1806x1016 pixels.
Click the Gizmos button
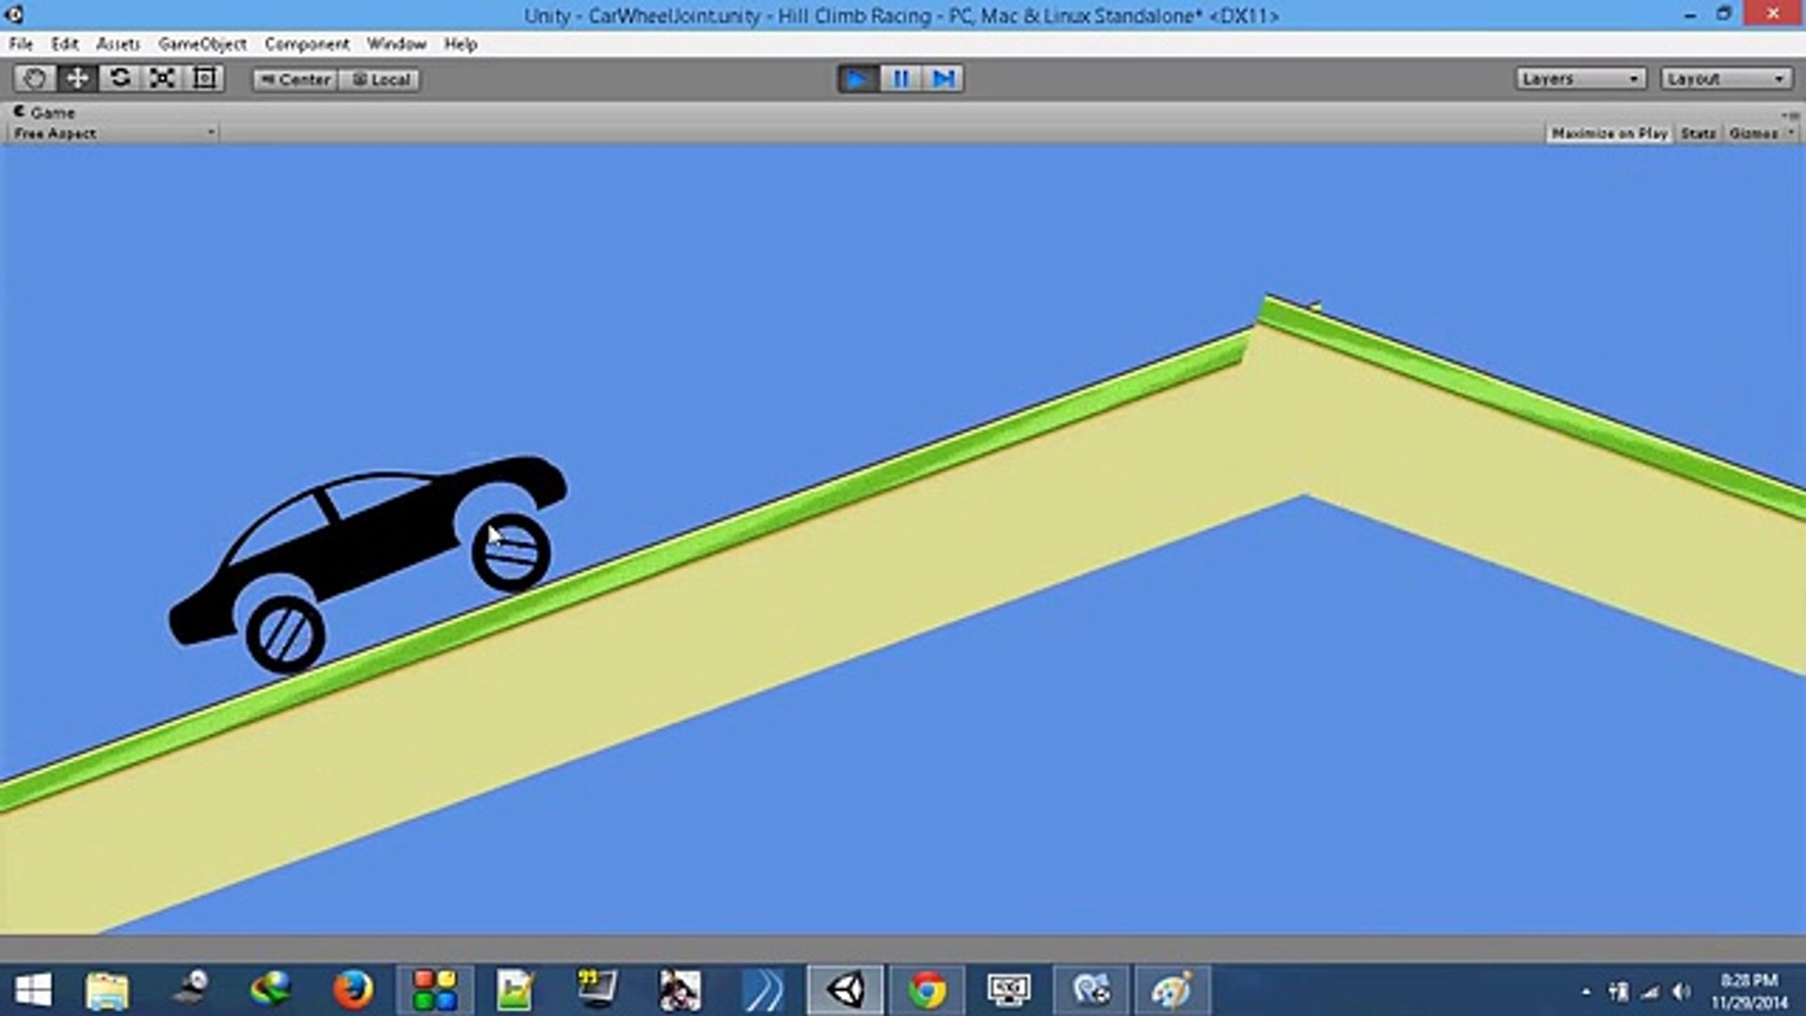[1754, 134]
